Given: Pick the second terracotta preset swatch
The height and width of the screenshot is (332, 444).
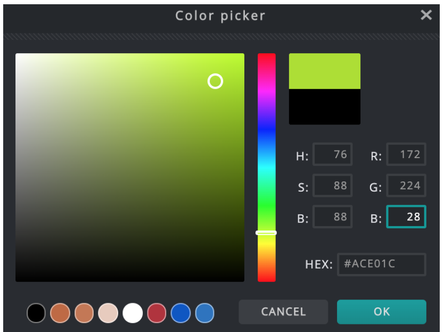Looking at the screenshot, I should pos(84,313).
